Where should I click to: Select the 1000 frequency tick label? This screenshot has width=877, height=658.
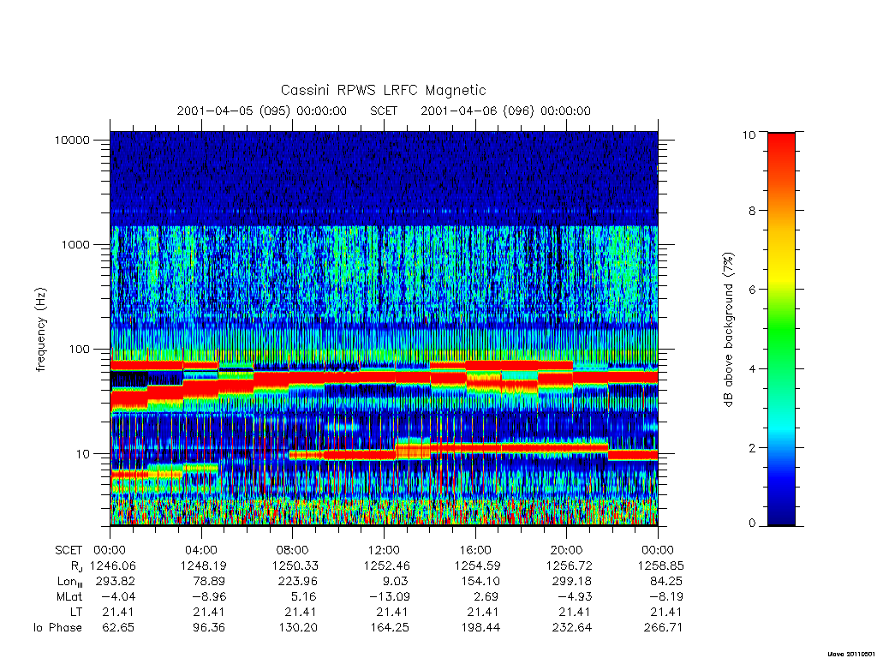[75, 244]
